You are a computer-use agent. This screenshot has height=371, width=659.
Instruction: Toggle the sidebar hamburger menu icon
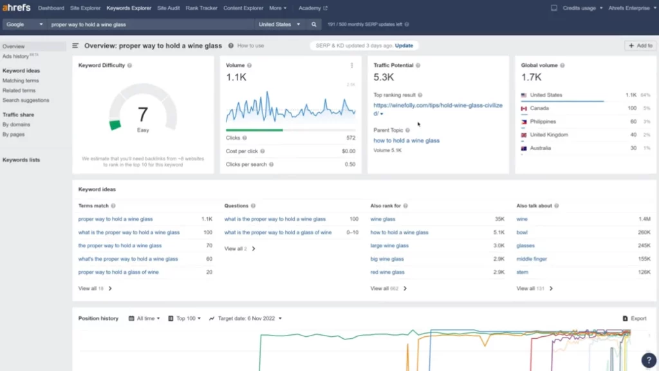(75, 46)
